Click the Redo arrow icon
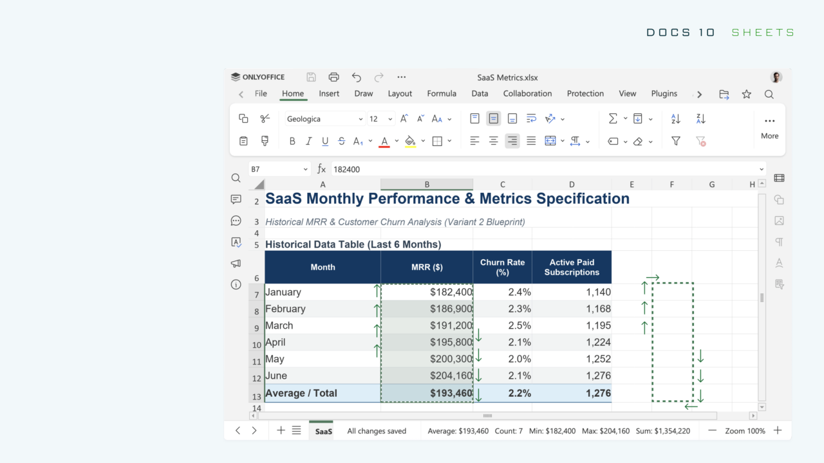 coord(379,77)
